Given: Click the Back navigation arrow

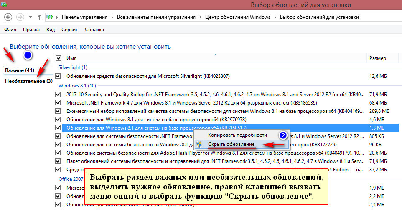Looking at the screenshot, I should [8, 17].
